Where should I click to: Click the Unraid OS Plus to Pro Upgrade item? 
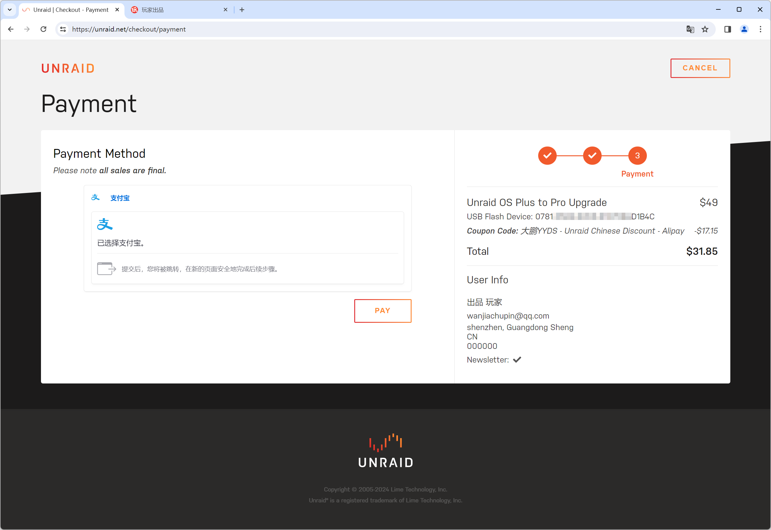(536, 203)
